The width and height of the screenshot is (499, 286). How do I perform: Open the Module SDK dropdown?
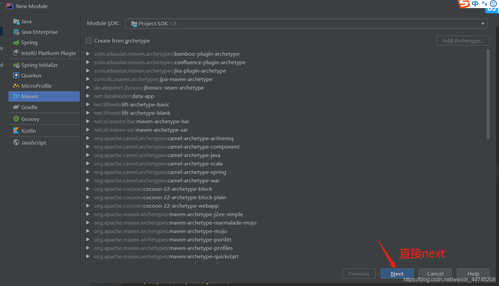[x=307, y=24]
